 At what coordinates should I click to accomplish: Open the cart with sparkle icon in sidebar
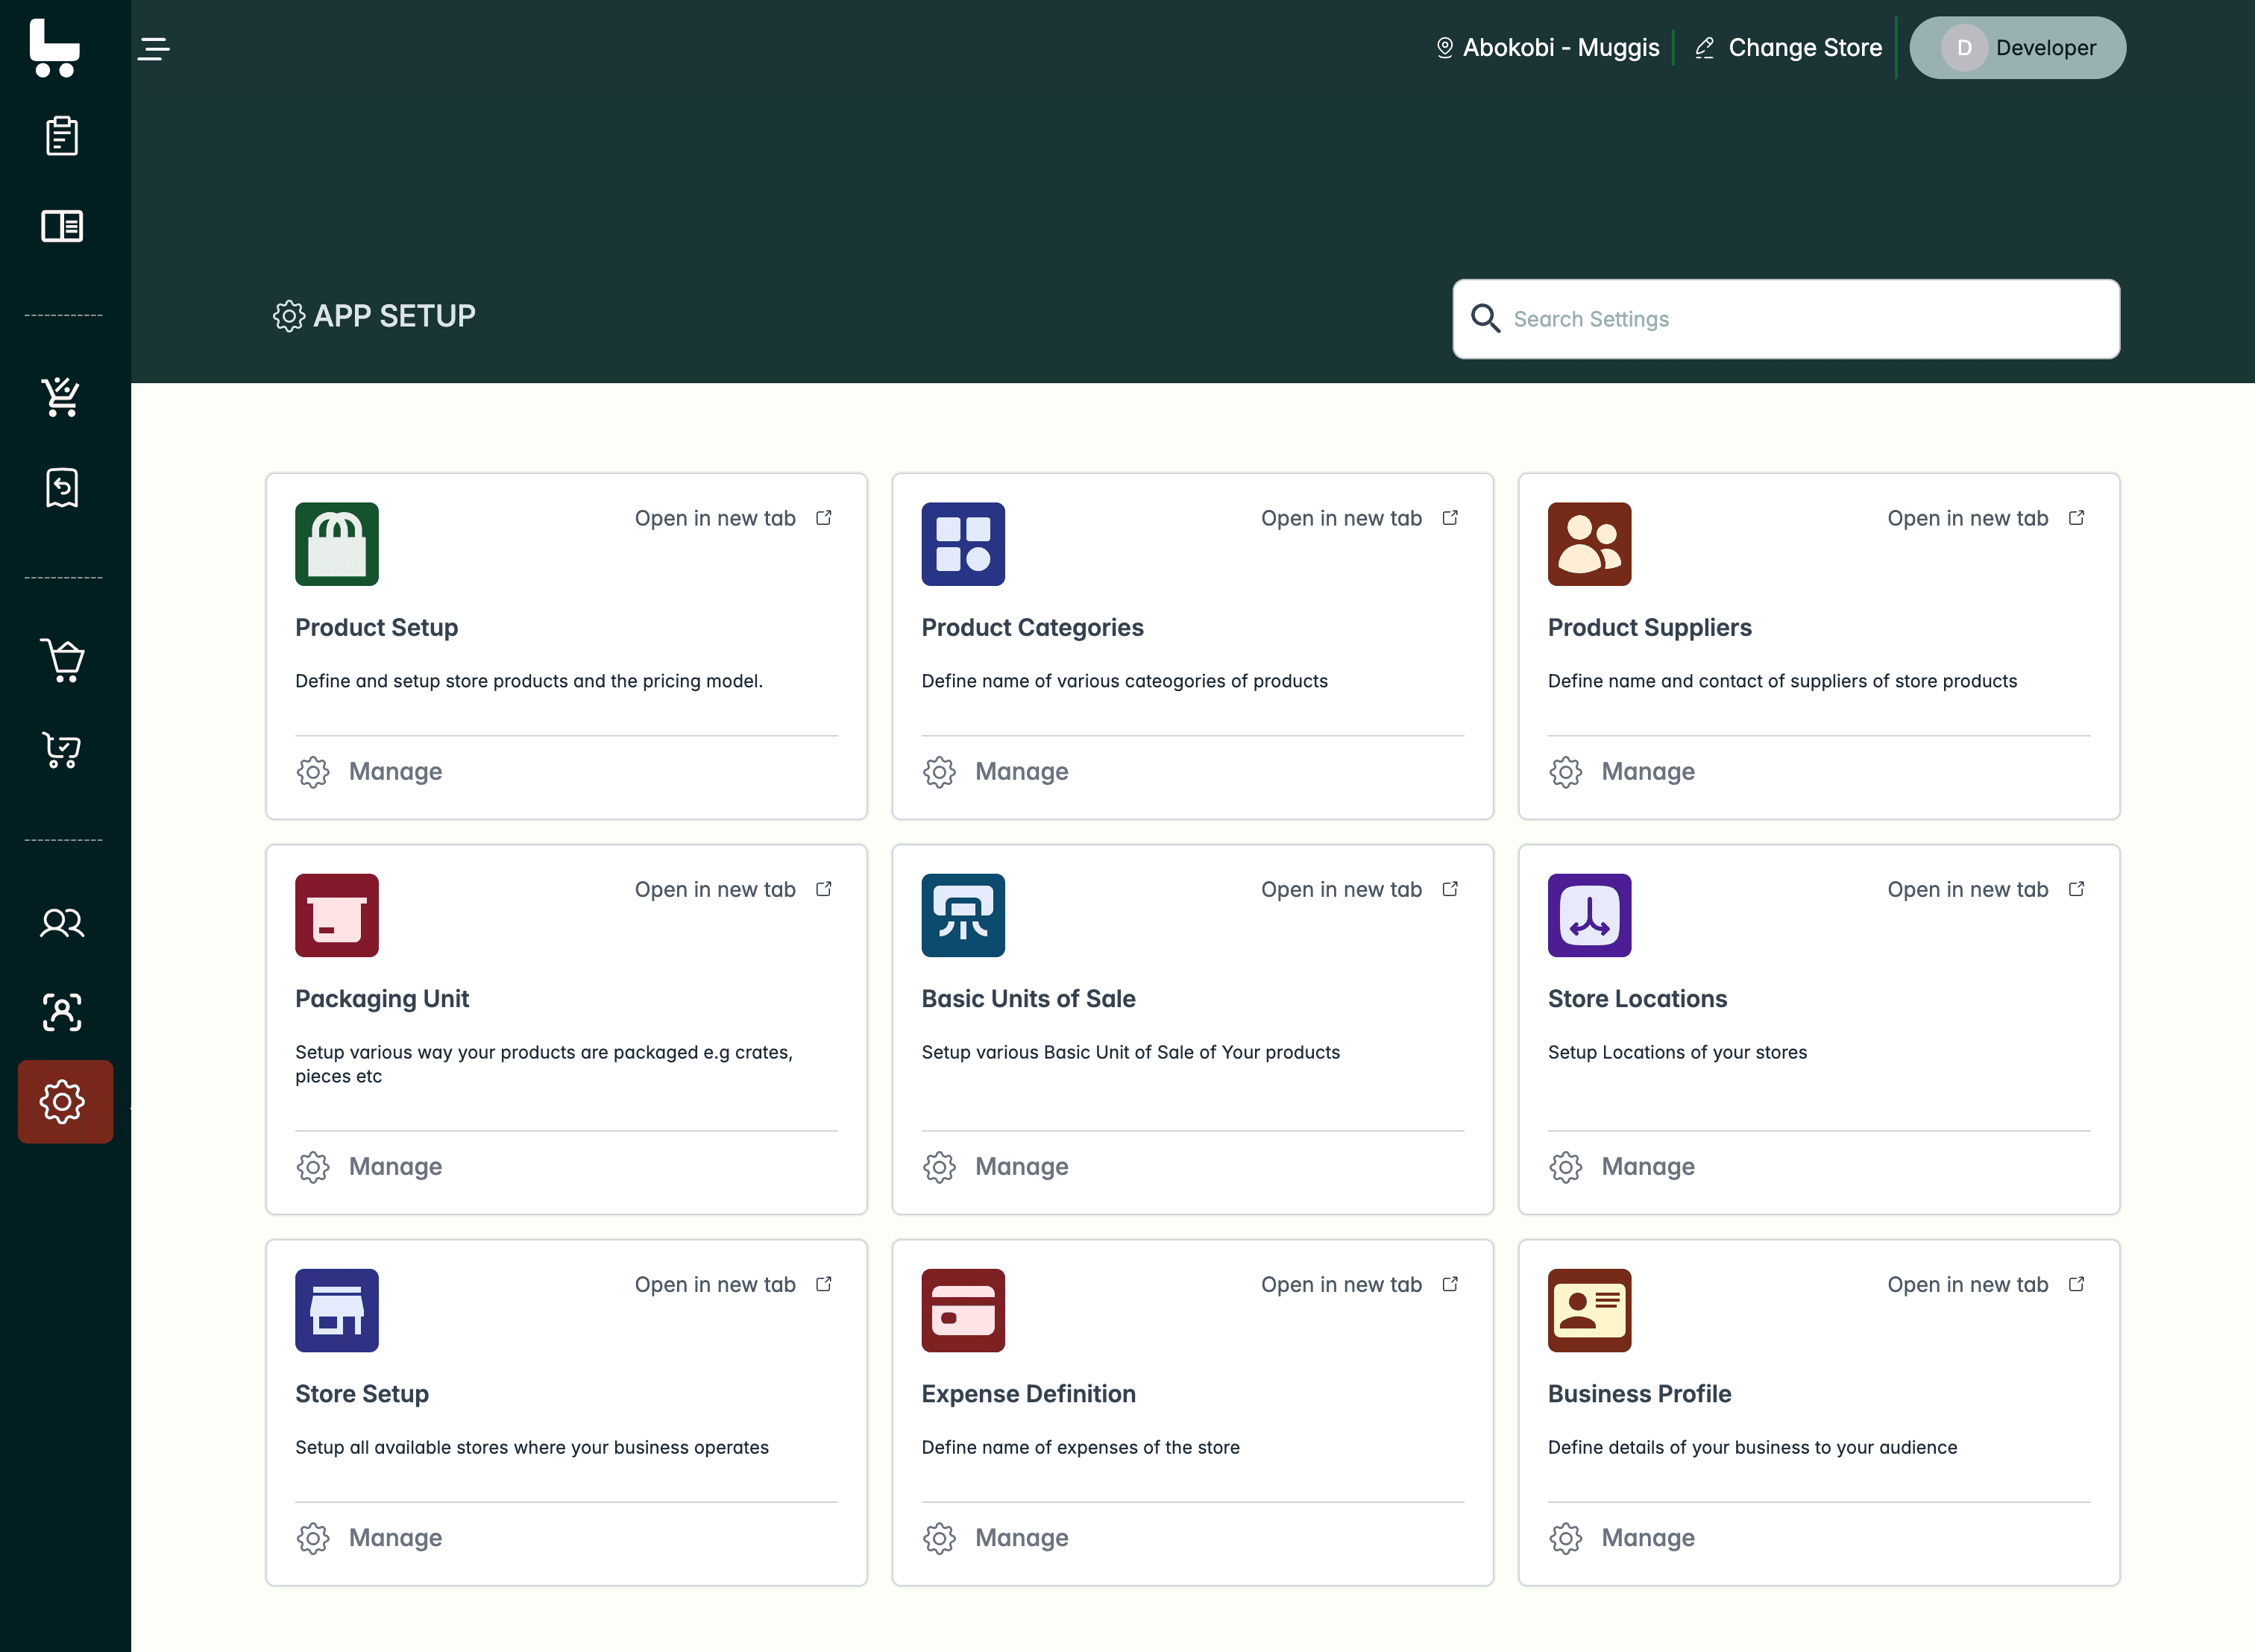point(62,397)
